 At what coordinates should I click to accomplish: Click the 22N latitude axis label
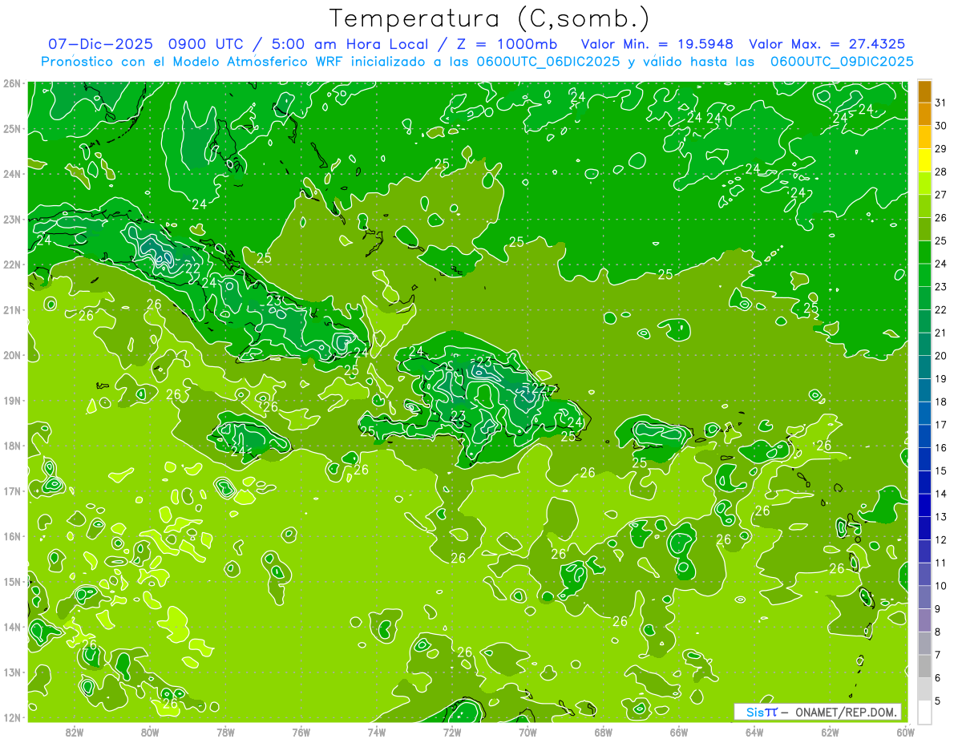[12, 264]
